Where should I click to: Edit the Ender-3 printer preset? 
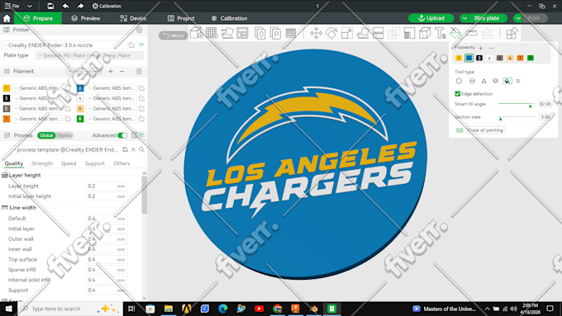(x=131, y=45)
